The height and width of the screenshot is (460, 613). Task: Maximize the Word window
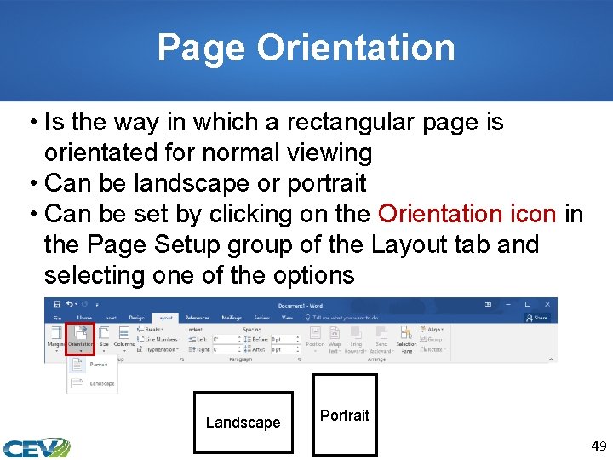point(527,304)
